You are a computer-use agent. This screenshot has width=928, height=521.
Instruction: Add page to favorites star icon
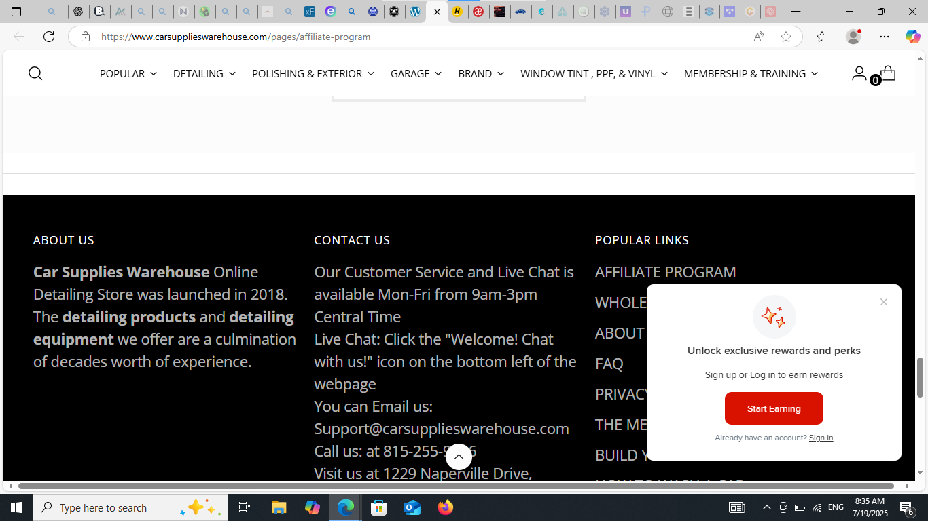[x=786, y=37]
